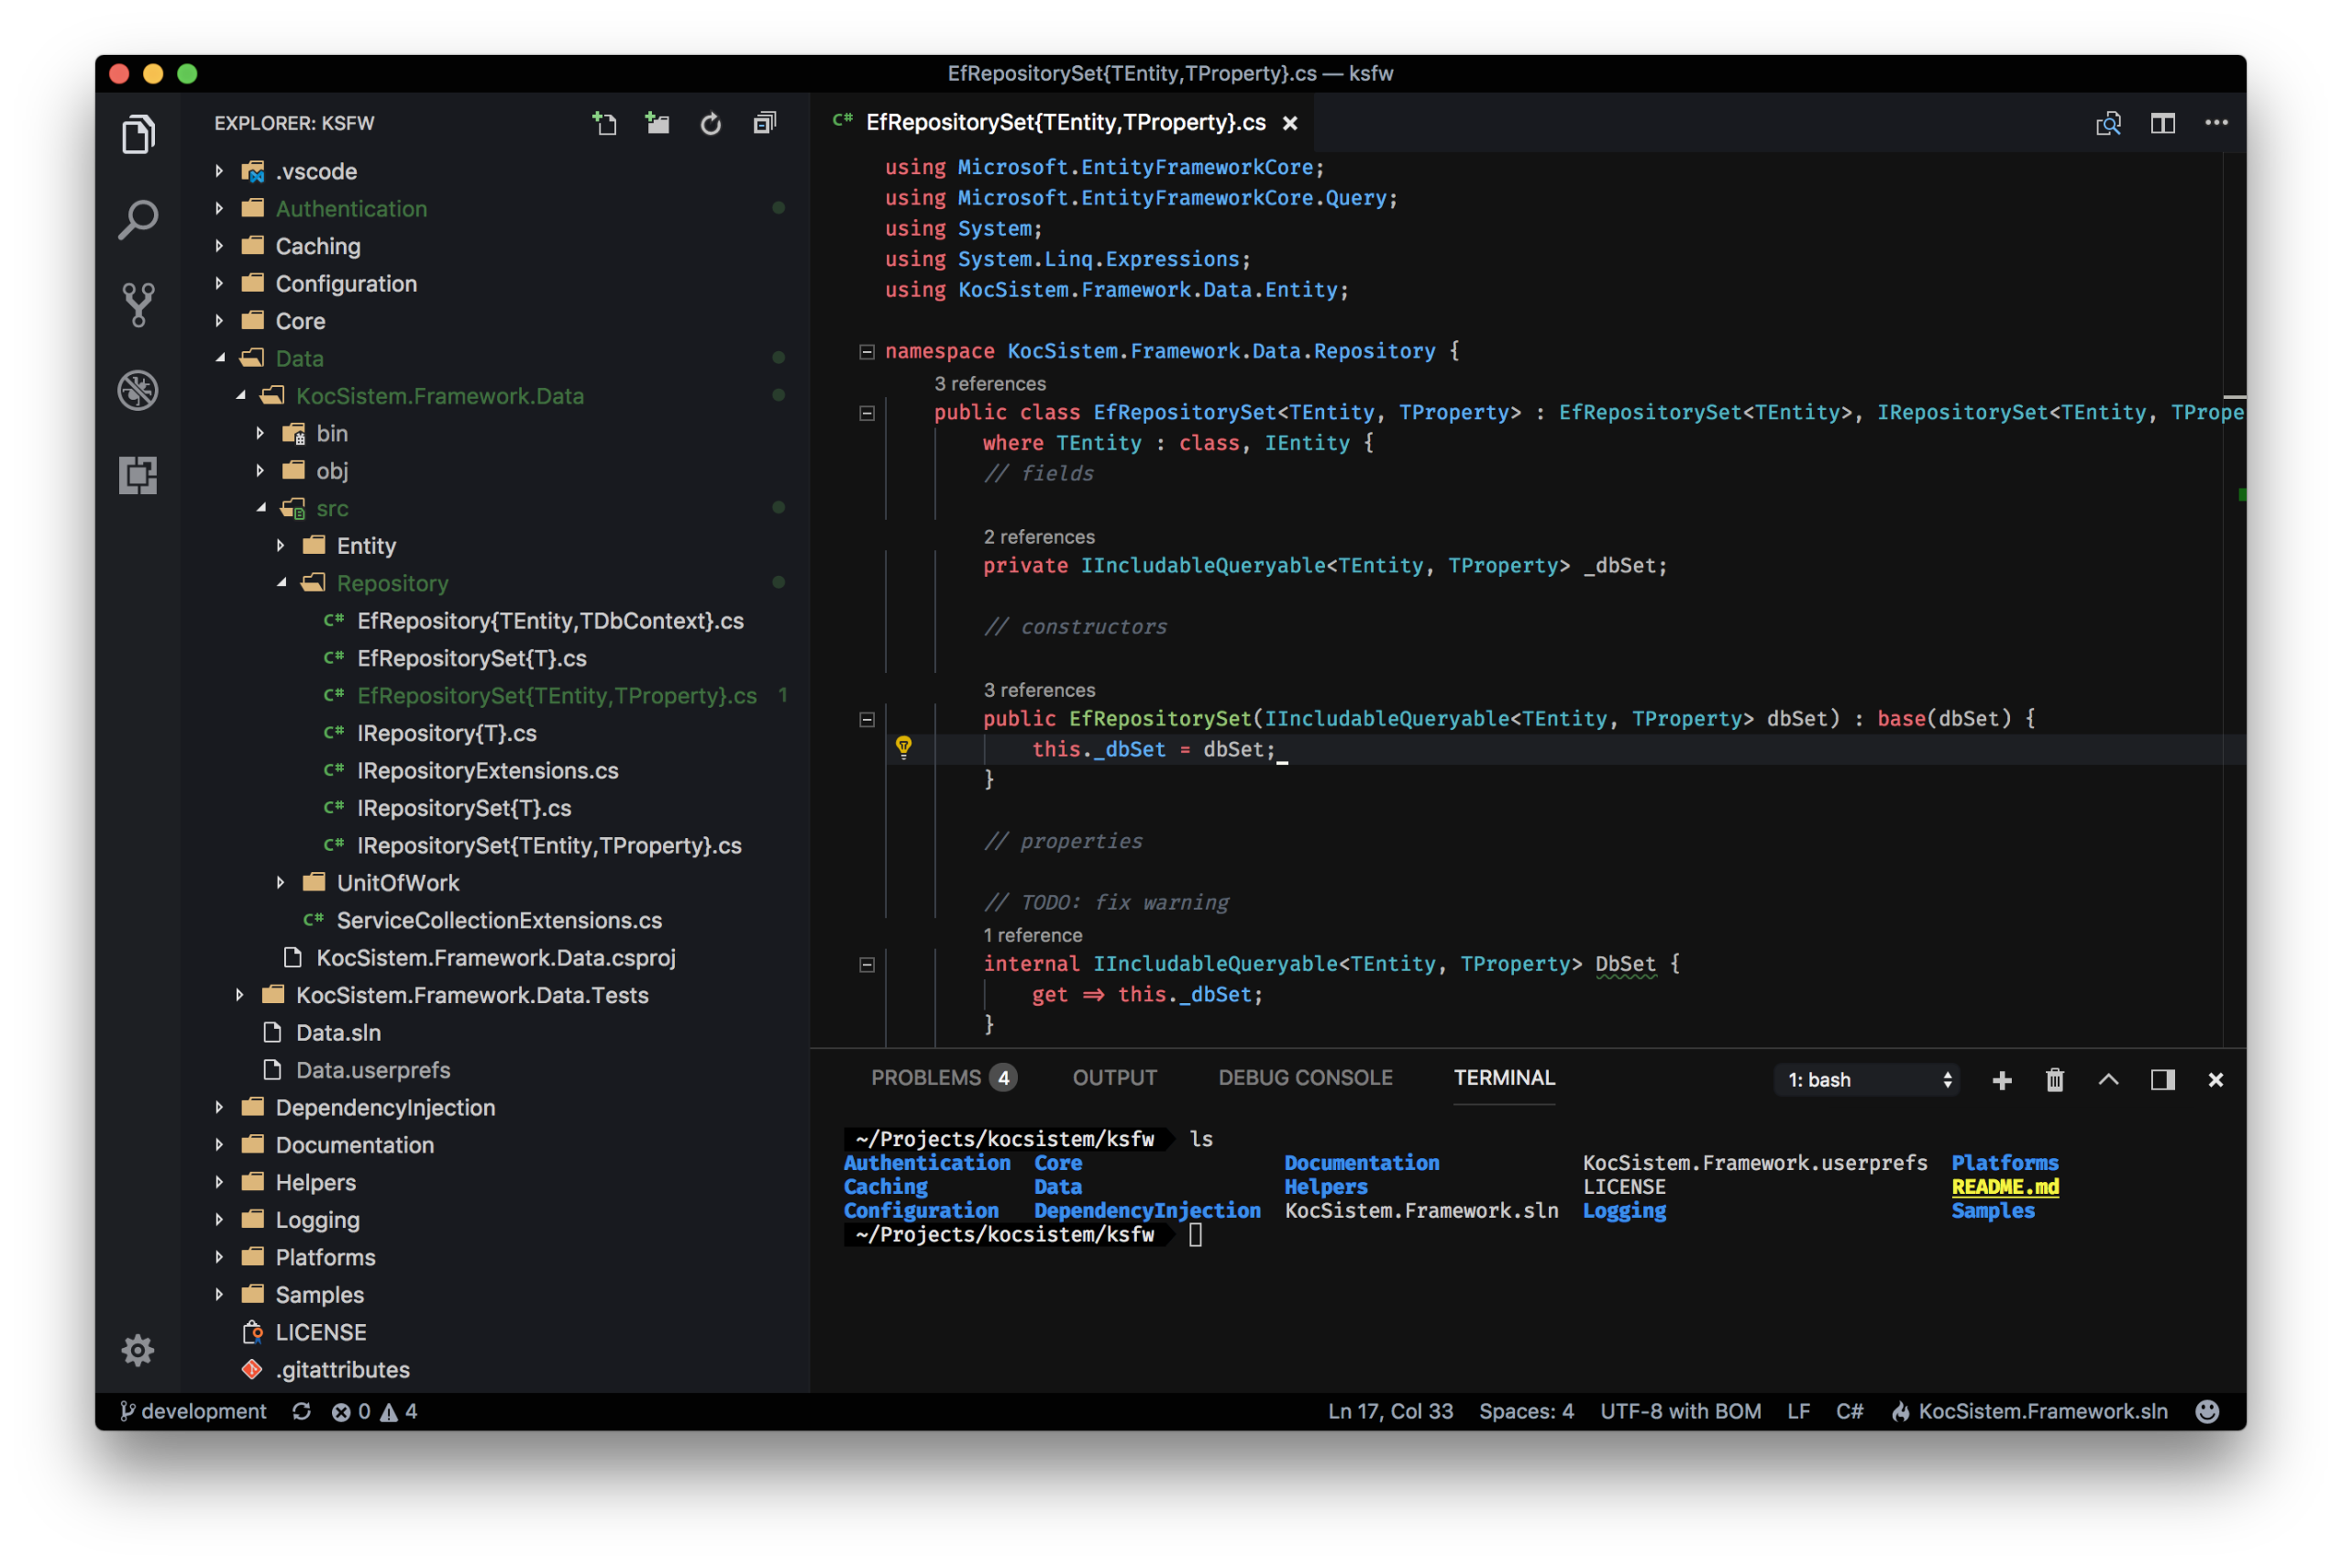Open IRepositoryExtensions.cs file

pos(487,770)
